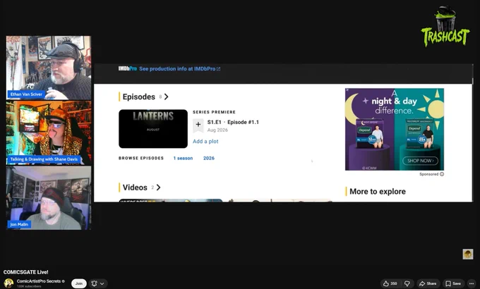The image size is (480, 289).
Task: Click the Episodes heading
Action: (138, 97)
